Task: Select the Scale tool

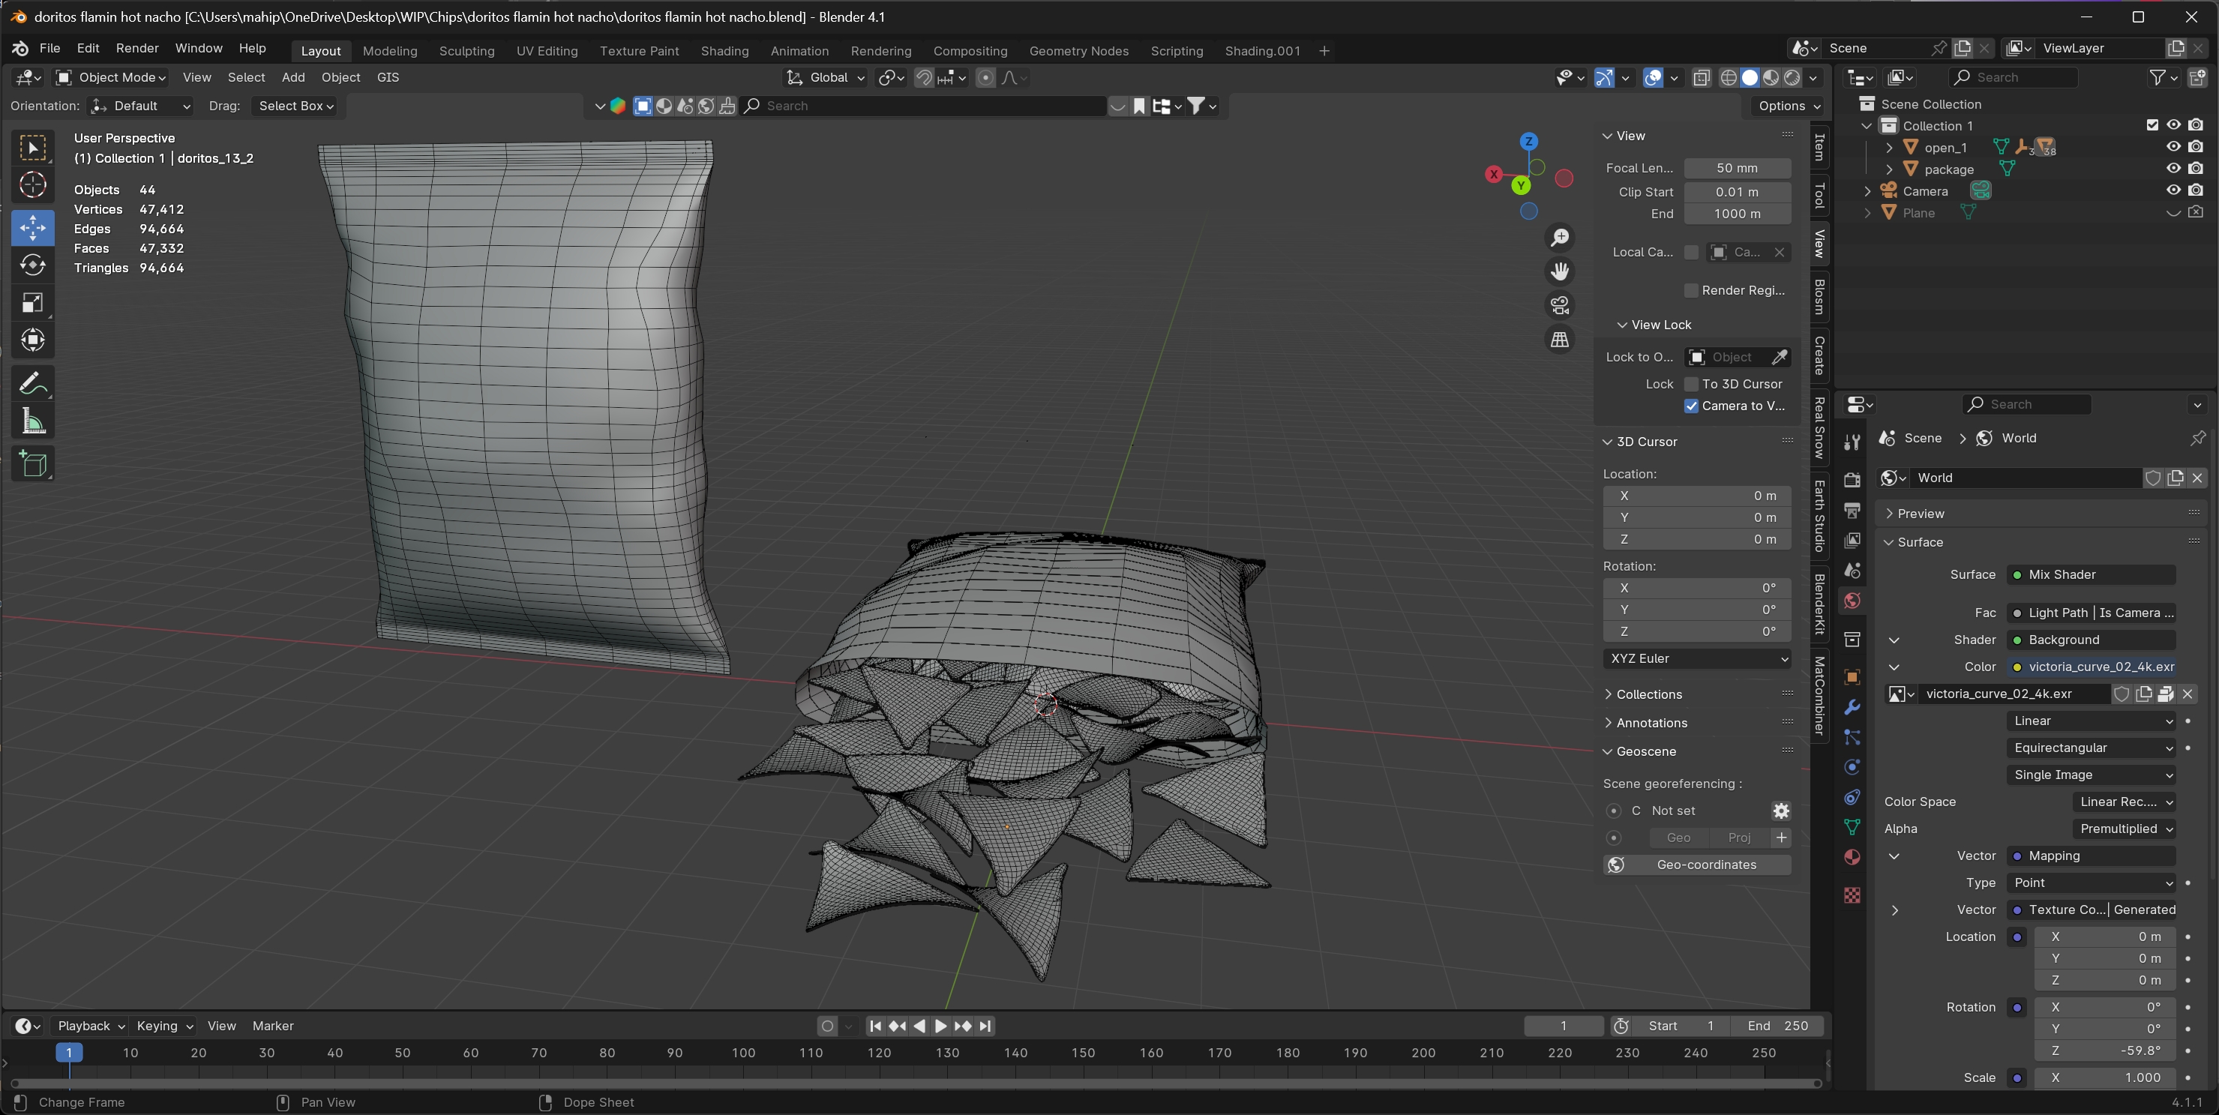Action: (33, 303)
